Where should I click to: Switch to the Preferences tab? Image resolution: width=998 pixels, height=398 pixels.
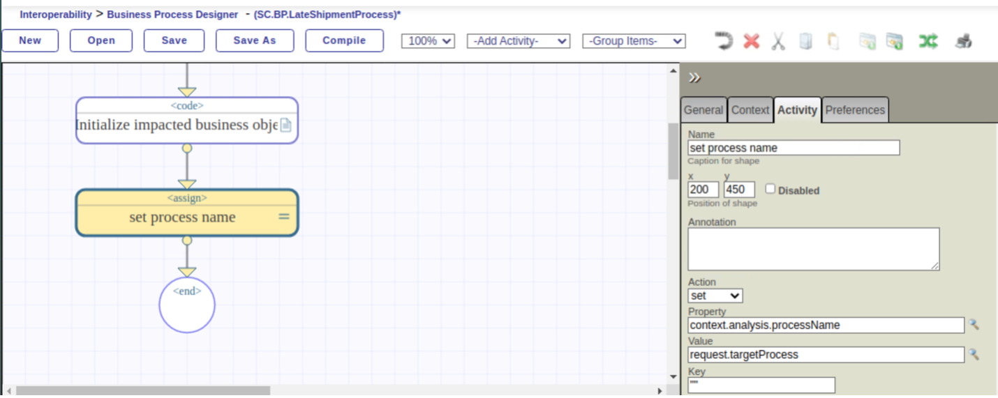[855, 110]
